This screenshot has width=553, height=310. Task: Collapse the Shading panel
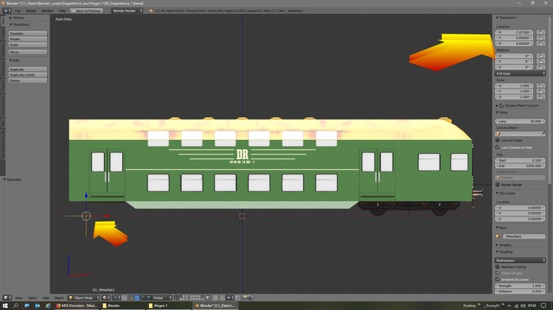pos(497,252)
